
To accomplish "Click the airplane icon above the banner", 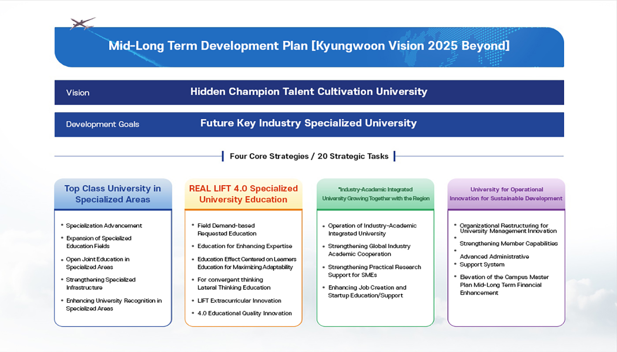I will click(x=82, y=23).
